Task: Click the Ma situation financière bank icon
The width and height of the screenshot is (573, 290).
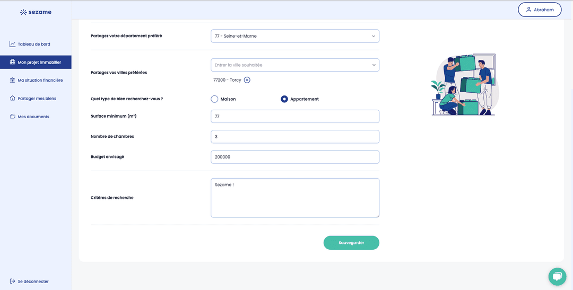Action: [x=12, y=80]
